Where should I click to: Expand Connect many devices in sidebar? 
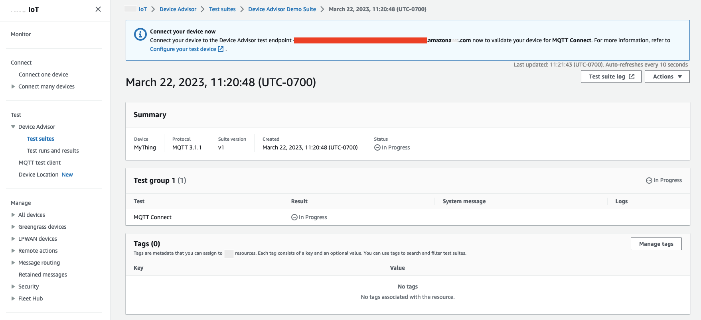tap(13, 86)
